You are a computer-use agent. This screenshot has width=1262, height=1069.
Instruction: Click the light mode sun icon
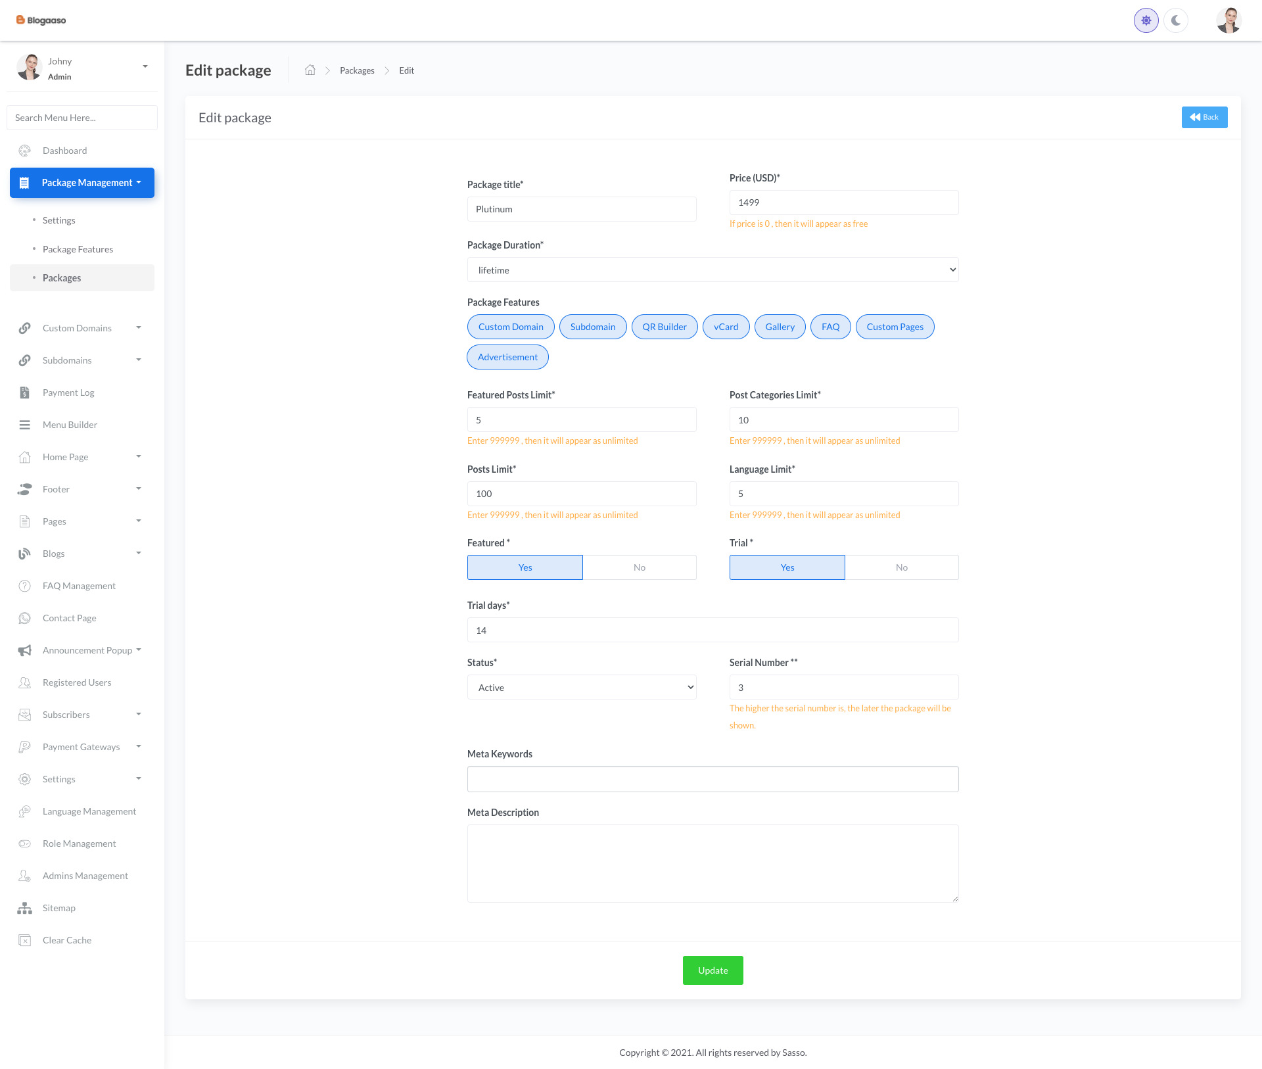[x=1146, y=20]
